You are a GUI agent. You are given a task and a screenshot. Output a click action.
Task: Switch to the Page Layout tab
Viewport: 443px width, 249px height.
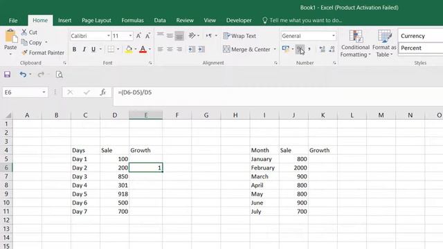point(96,20)
